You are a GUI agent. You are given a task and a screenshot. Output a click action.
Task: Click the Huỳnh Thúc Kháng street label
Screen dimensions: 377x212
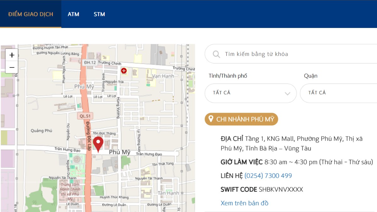pos(114,197)
